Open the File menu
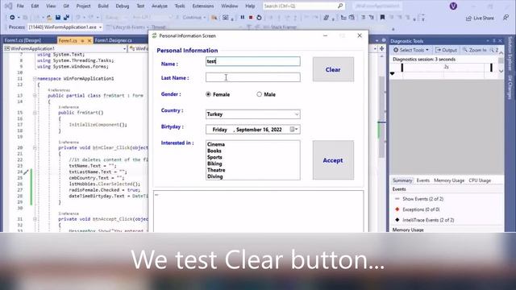This screenshot has width=516, height=290. point(20,6)
